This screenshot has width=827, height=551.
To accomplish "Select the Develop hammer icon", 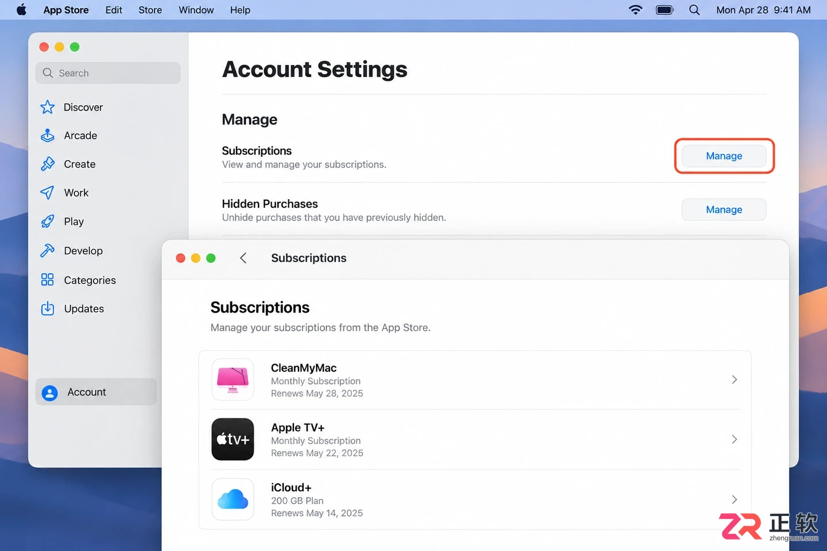I will [x=48, y=251].
